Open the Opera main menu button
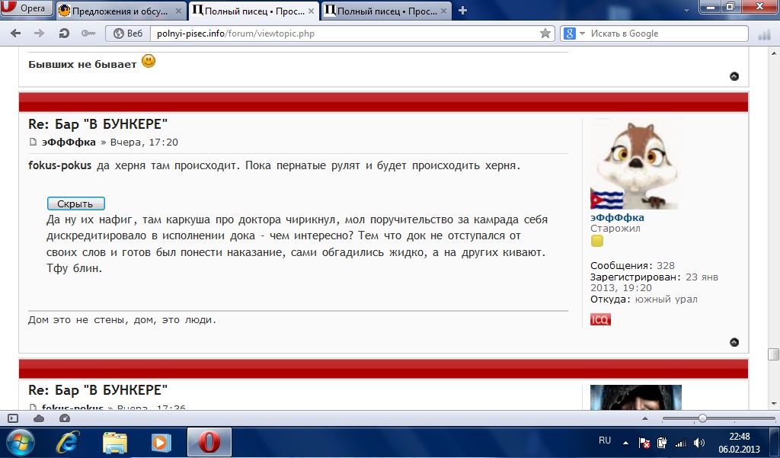780x458 pixels. (27, 8)
